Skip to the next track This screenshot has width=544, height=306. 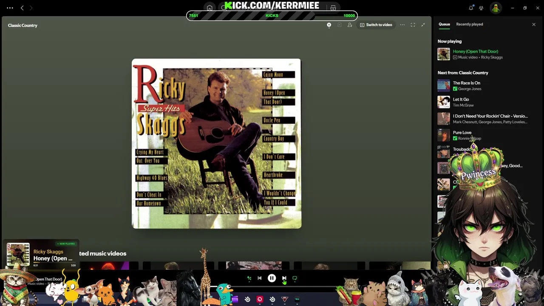click(284, 278)
